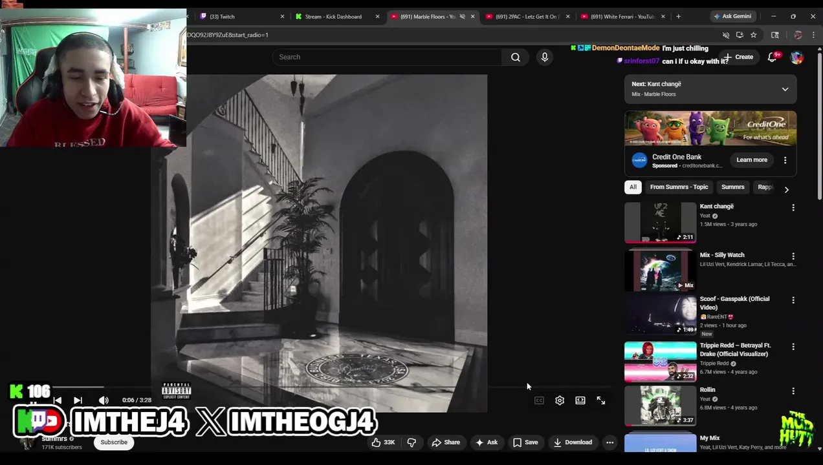823x465 pixels.
Task: Switch to 2PAC - Letz Get It On tab
Action: coord(525,16)
